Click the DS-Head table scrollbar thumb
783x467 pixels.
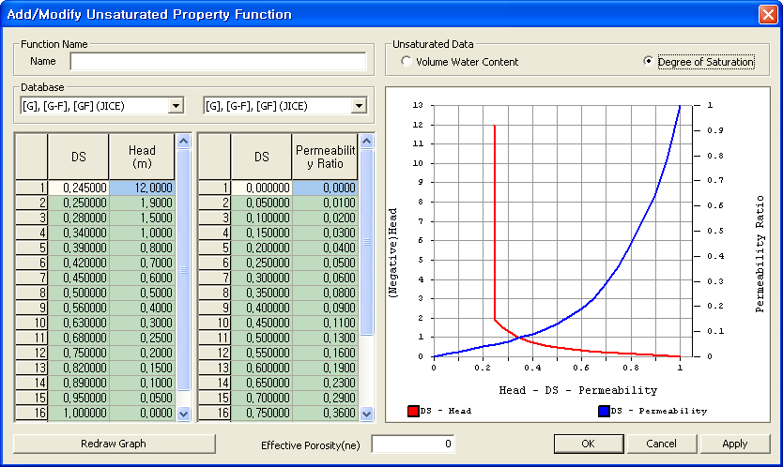pos(184,270)
